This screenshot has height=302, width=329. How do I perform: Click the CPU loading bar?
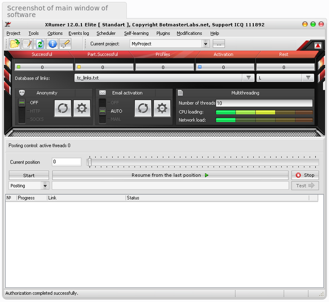click(264, 112)
